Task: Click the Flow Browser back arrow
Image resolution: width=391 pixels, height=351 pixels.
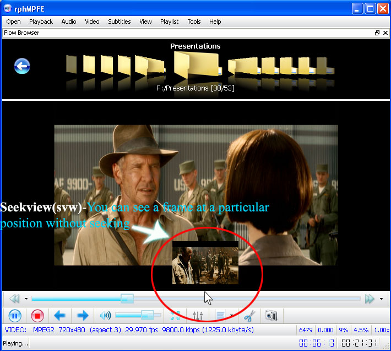Action: point(22,66)
